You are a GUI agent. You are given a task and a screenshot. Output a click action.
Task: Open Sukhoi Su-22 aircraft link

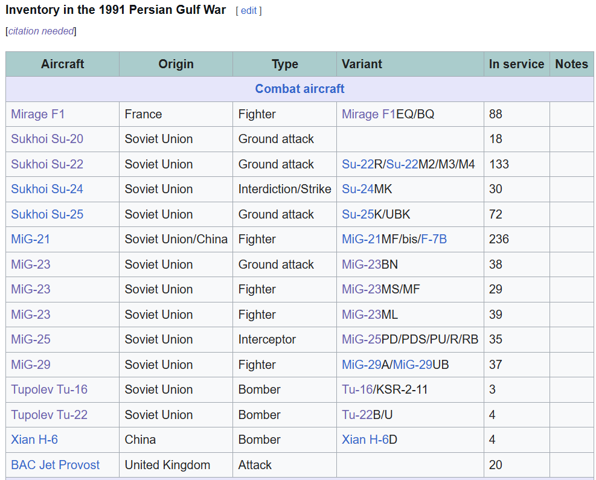47,164
